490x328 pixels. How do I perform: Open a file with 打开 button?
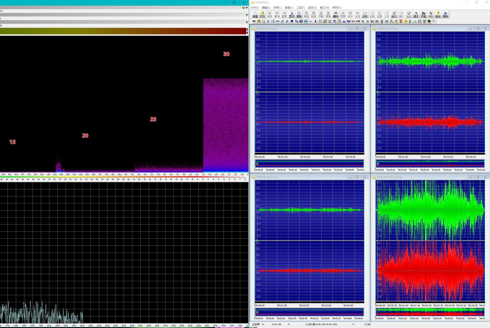pyautogui.click(x=262, y=15)
